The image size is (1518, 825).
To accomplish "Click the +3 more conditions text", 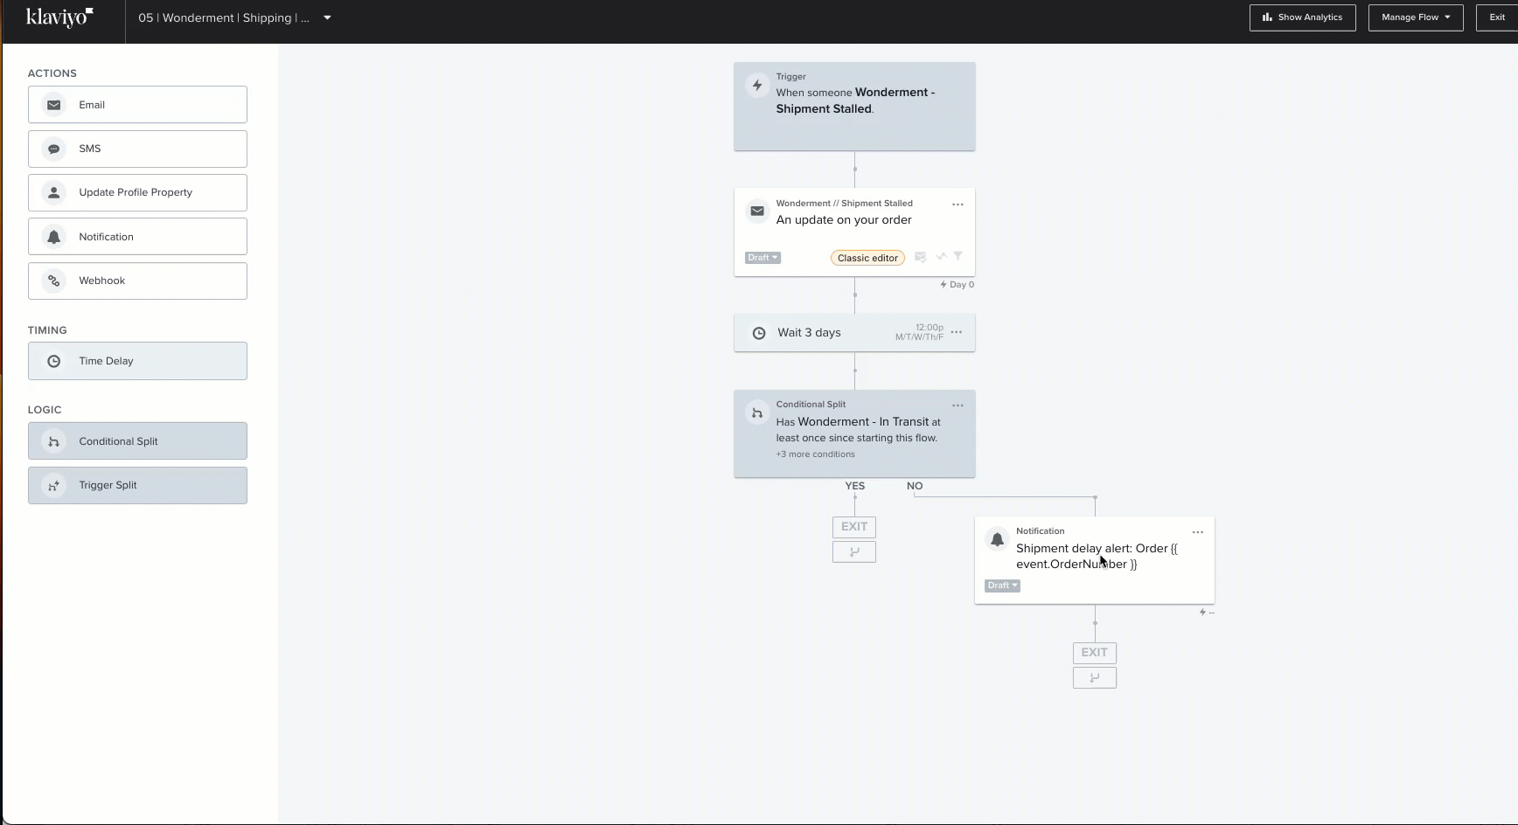I will [x=815, y=454].
